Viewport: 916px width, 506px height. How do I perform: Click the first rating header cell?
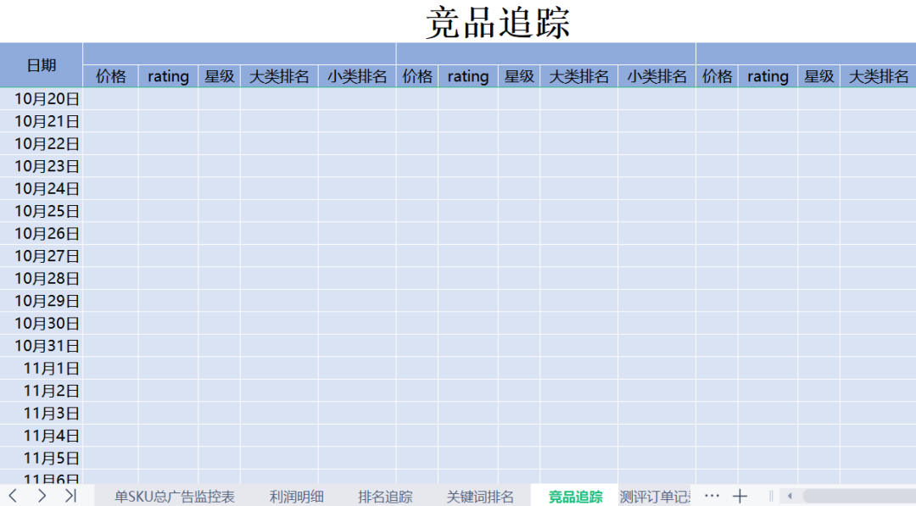point(167,76)
